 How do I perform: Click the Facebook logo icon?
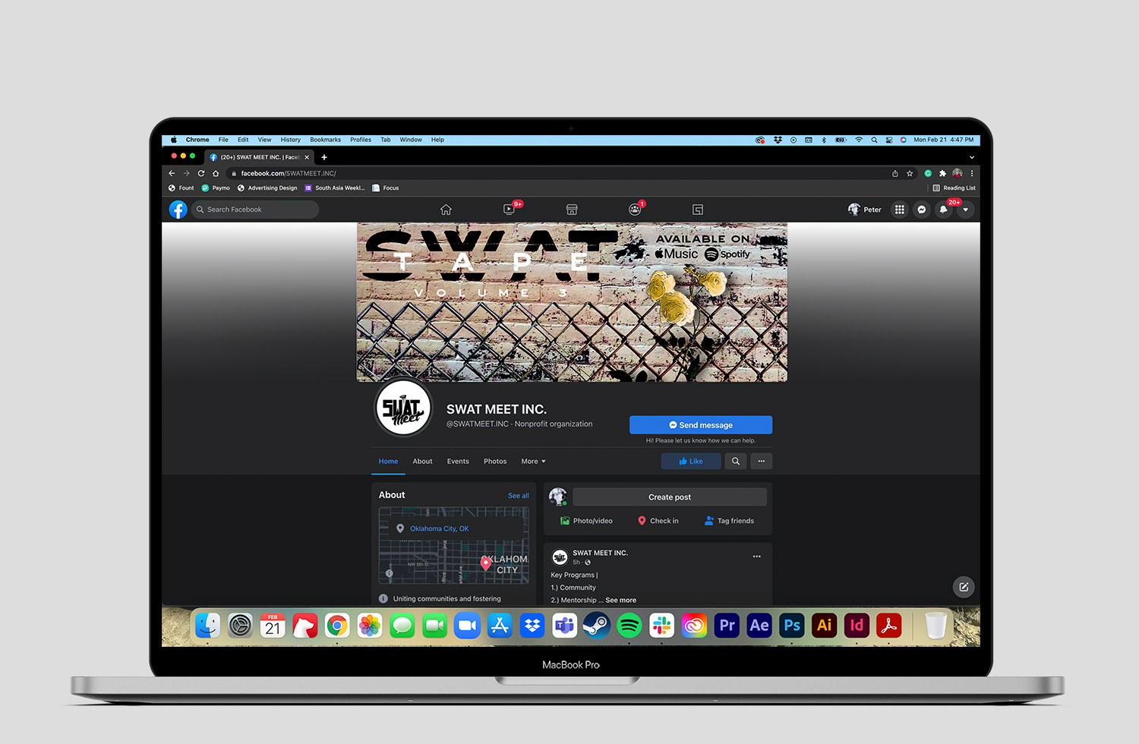[178, 210]
